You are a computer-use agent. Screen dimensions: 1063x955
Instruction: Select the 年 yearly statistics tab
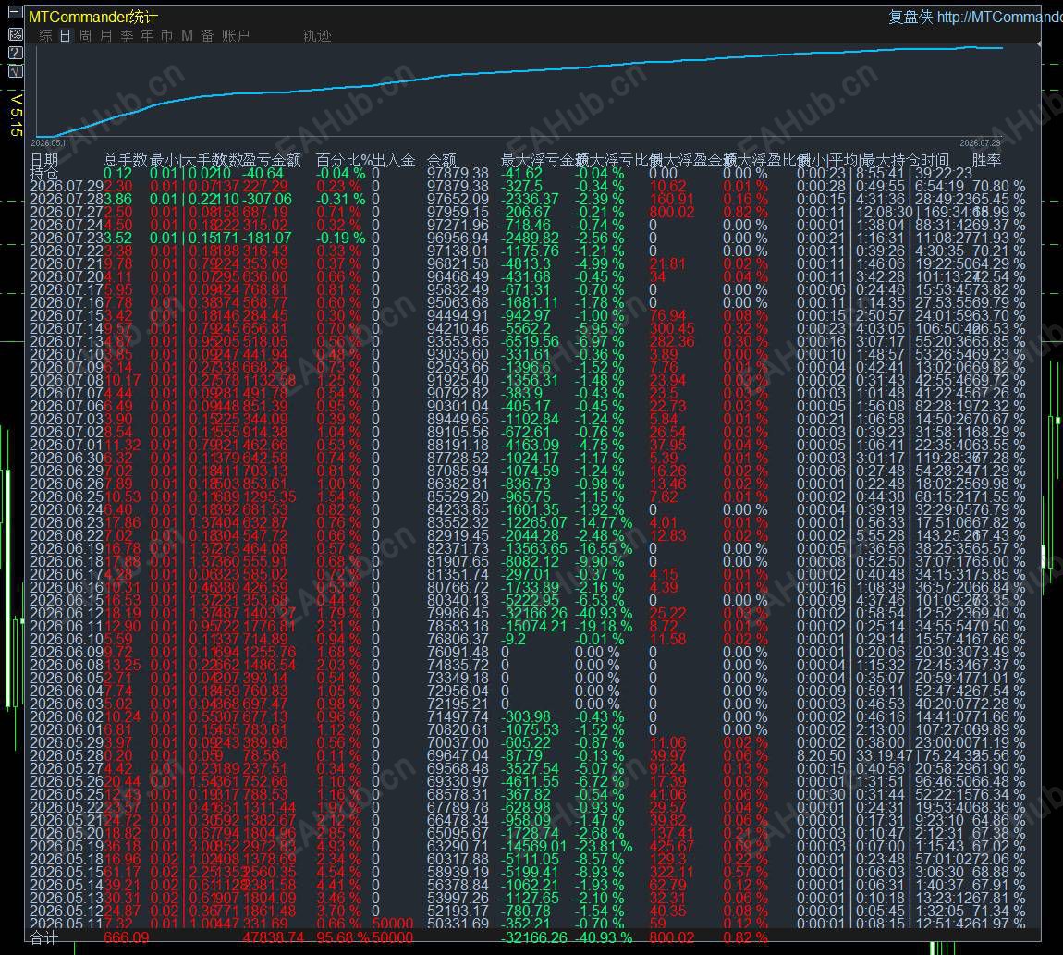(147, 35)
